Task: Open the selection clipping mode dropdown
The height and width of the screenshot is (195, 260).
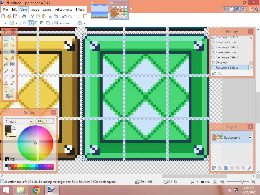Action: [x=84, y=23]
